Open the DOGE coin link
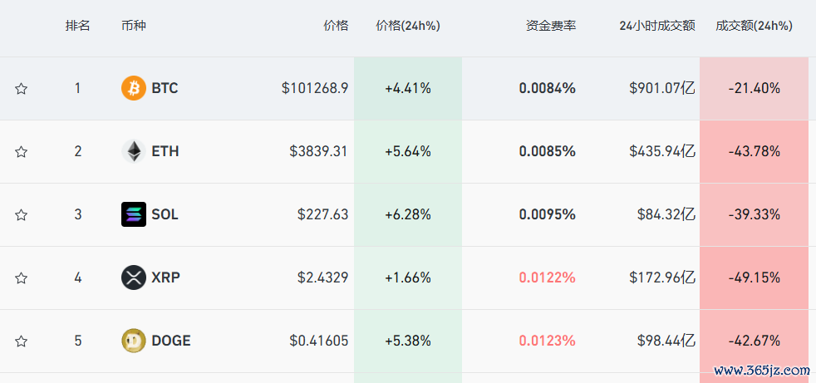 (x=171, y=341)
